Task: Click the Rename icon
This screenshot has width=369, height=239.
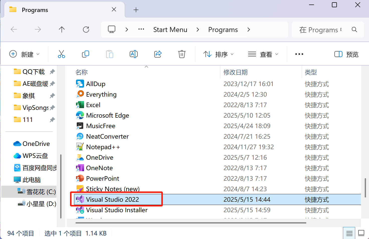Action: point(134,54)
